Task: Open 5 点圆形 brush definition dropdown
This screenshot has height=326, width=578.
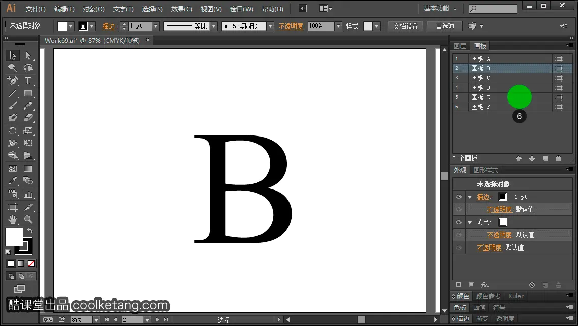Action: pyautogui.click(x=270, y=26)
